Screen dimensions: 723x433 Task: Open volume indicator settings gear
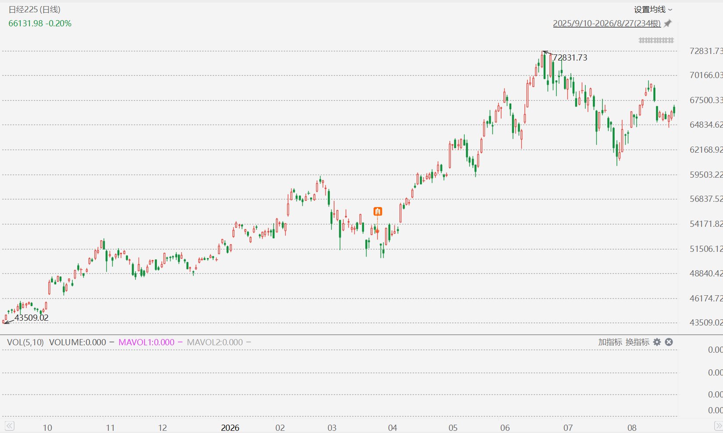[657, 342]
